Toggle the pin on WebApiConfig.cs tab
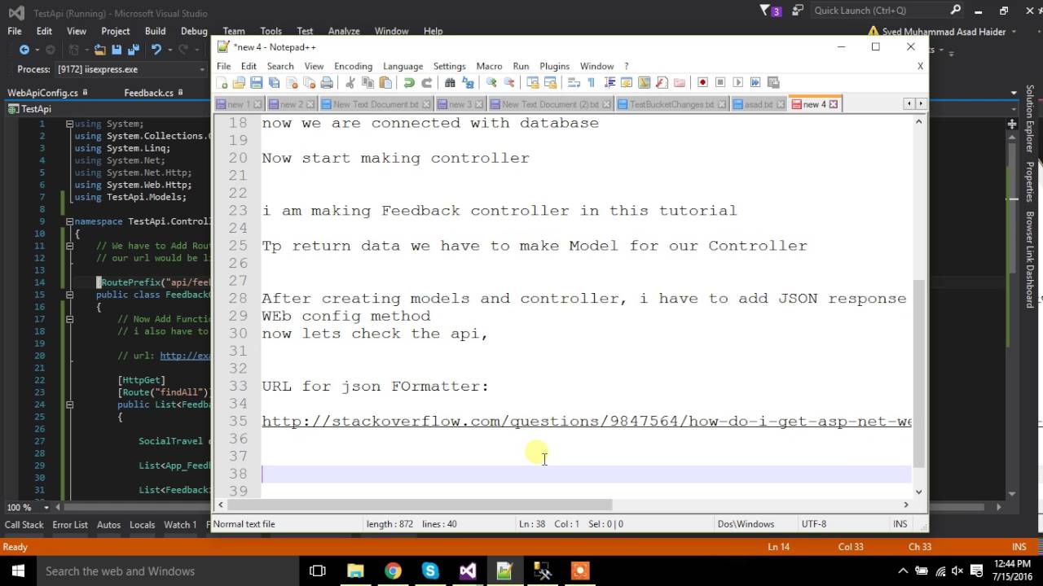The width and height of the screenshot is (1043, 586). [86, 93]
